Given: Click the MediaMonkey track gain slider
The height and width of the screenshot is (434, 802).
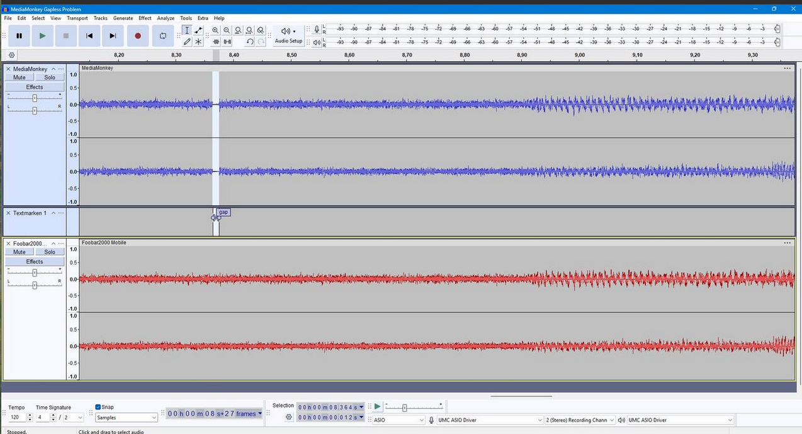Looking at the screenshot, I should [x=35, y=98].
